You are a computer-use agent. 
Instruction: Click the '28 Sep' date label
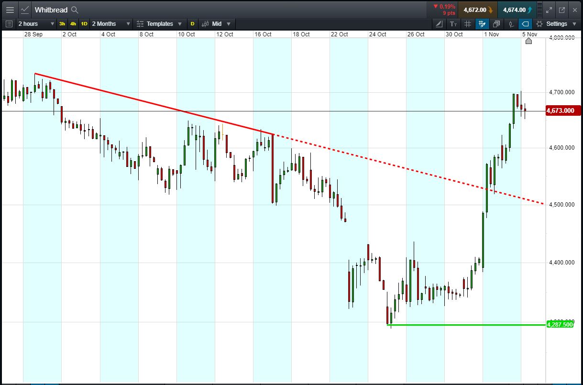pos(33,34)
